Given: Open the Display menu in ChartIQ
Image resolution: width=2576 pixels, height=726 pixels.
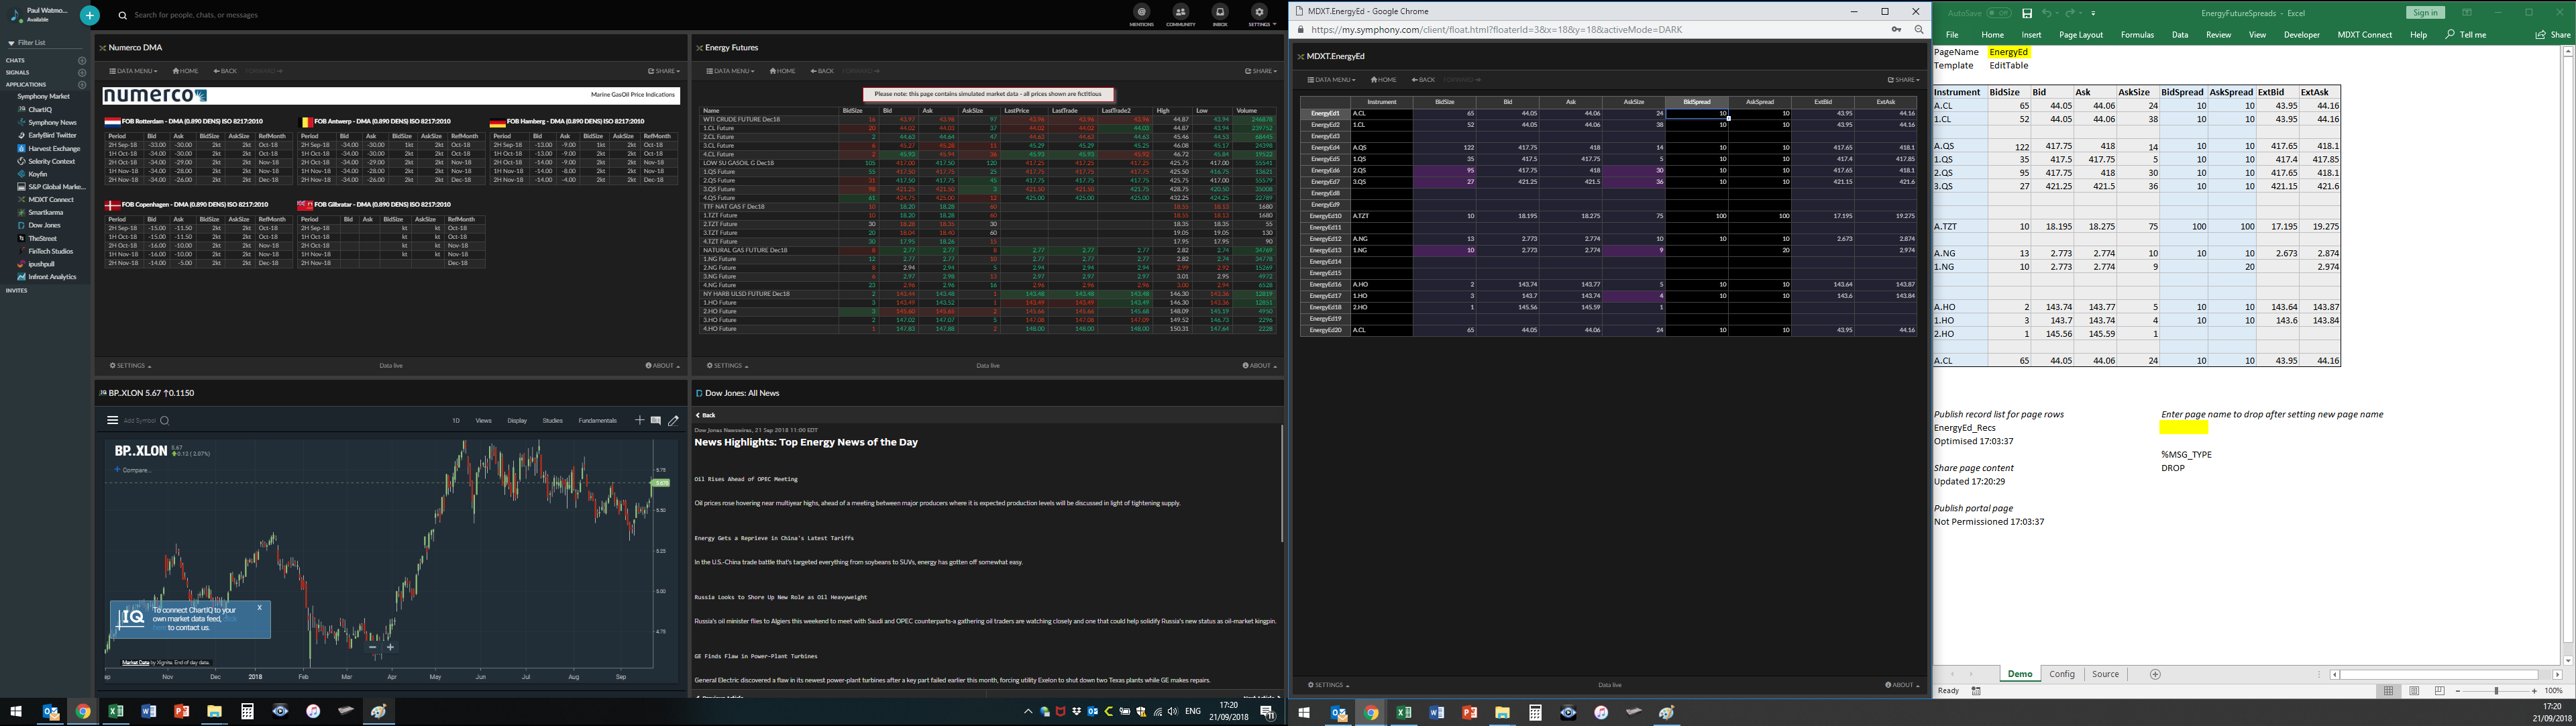Looking at the screenshot, I should coord(517,421).
